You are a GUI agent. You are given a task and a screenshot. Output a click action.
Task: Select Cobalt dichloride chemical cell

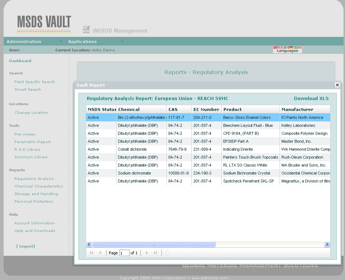[x=132, y=149]
